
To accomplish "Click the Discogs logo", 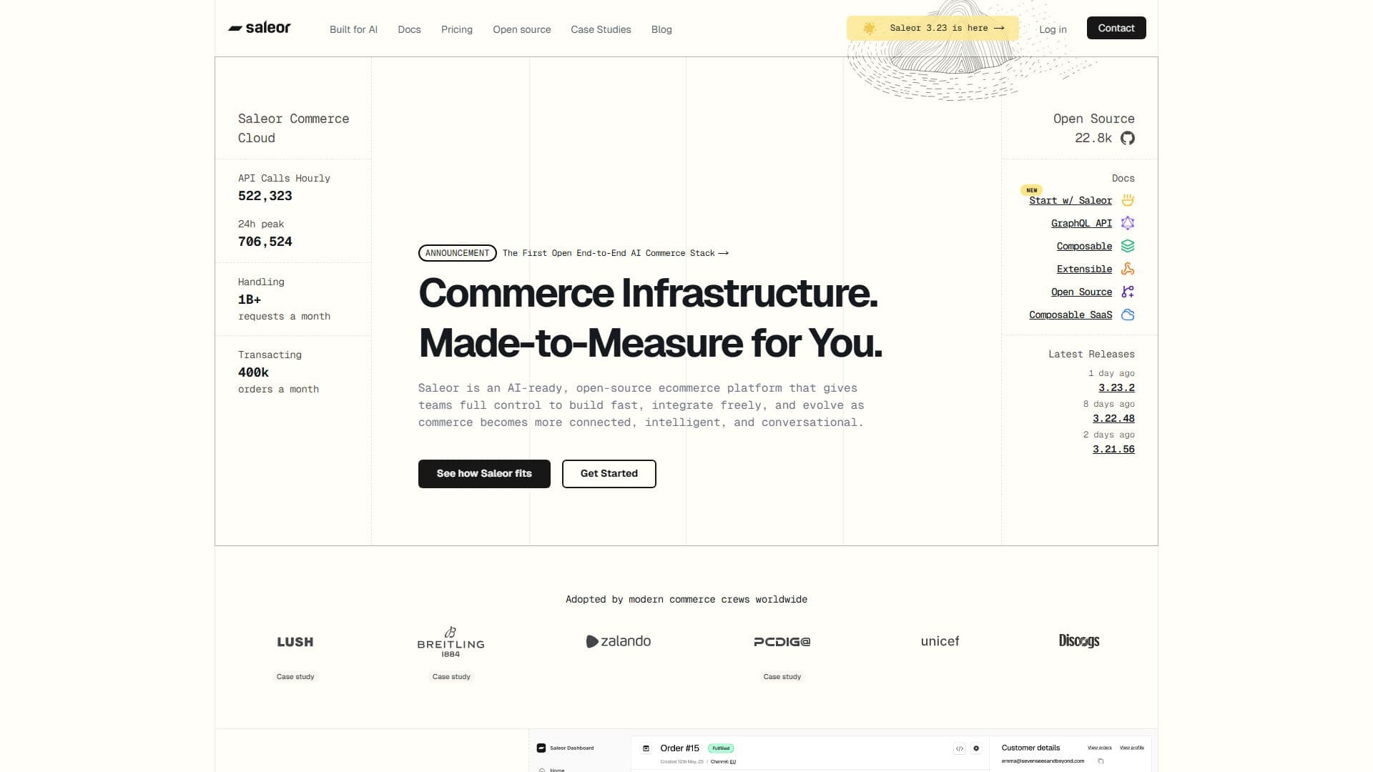I will [1079, 641].
